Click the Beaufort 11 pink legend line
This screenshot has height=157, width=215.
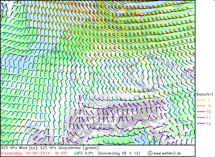pos(201,118)
